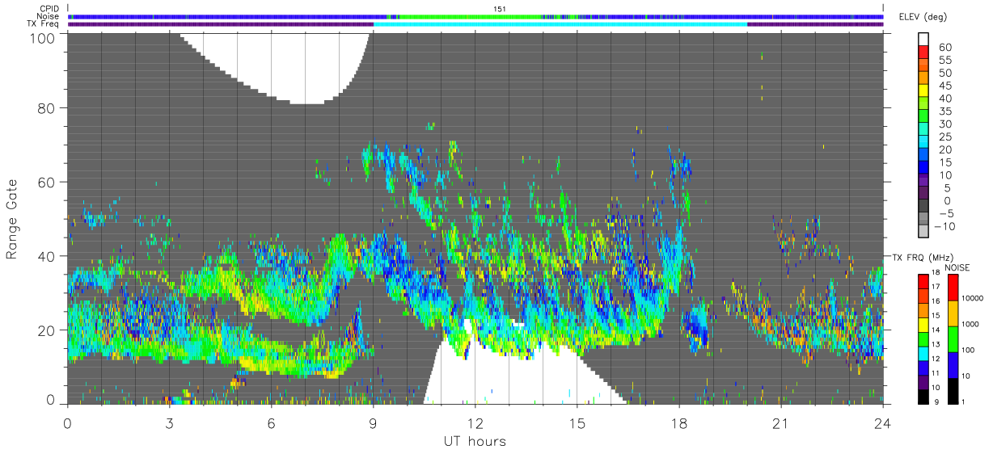Click y-axis tick label '80'
This screenshot has width=993, height=458.
pos(47,108)
